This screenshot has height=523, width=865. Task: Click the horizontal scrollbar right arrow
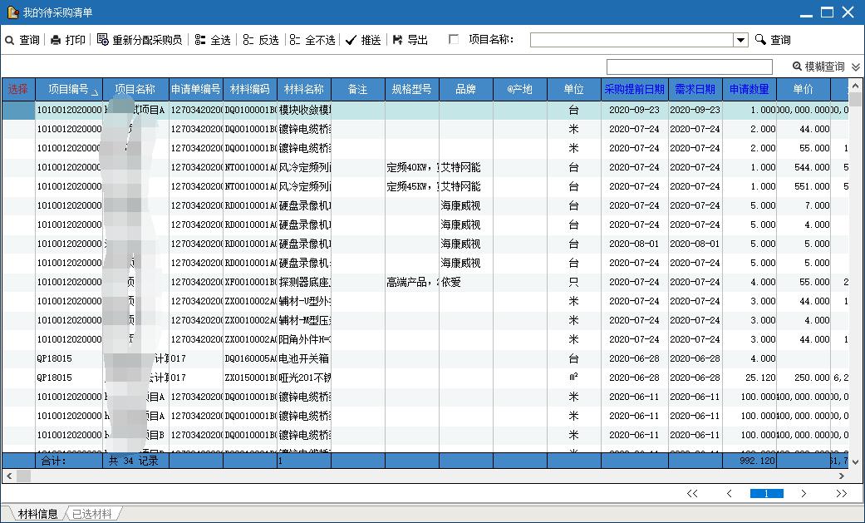[x=844, y=476]
